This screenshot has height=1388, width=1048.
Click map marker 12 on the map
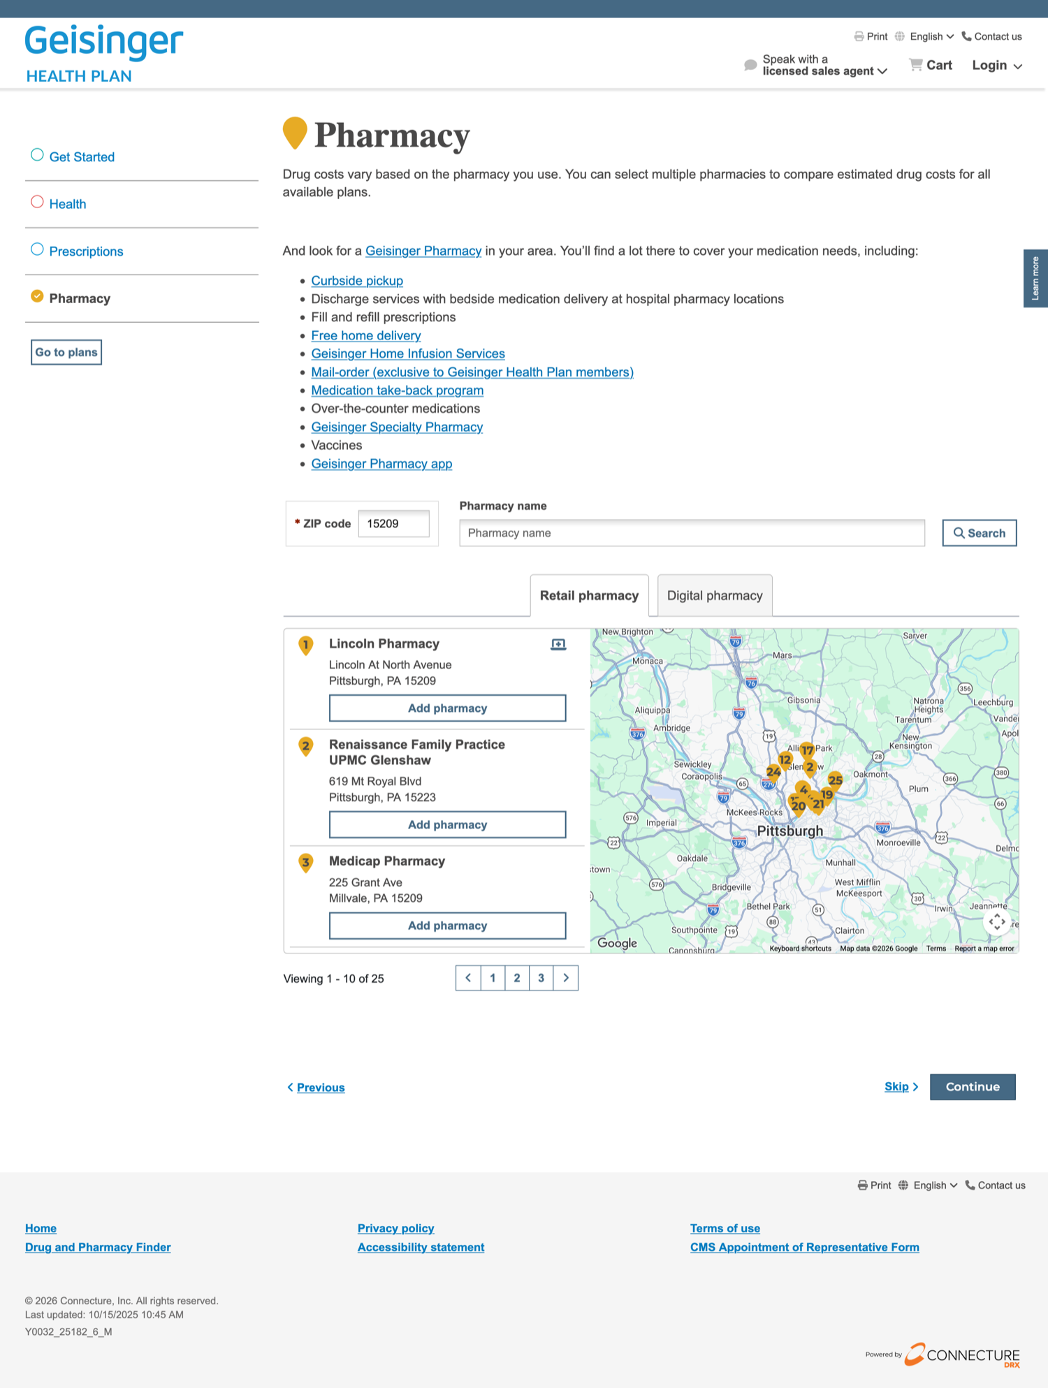pyautogui.click(x=785, y=760)
